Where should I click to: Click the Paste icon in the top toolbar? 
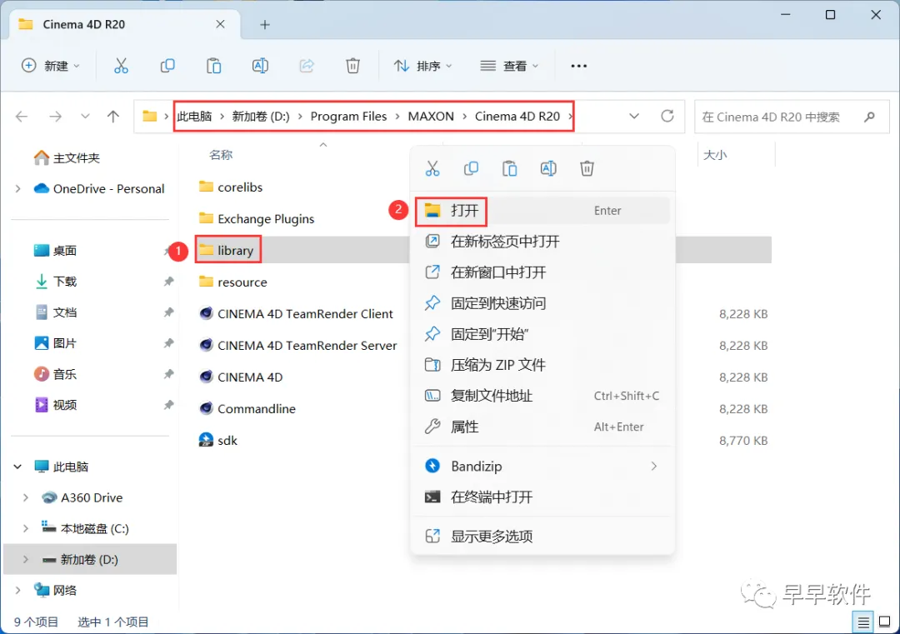[213, 66]
